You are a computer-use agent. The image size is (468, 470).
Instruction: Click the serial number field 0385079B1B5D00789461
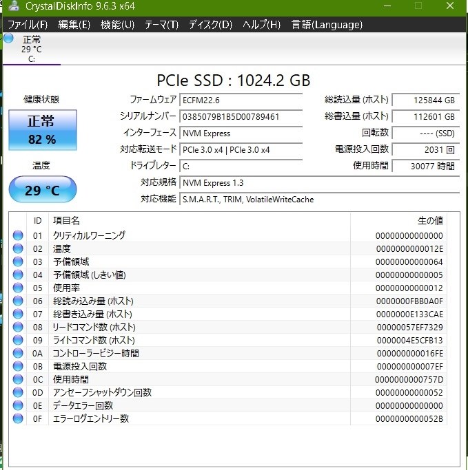(x=241, y=116)
